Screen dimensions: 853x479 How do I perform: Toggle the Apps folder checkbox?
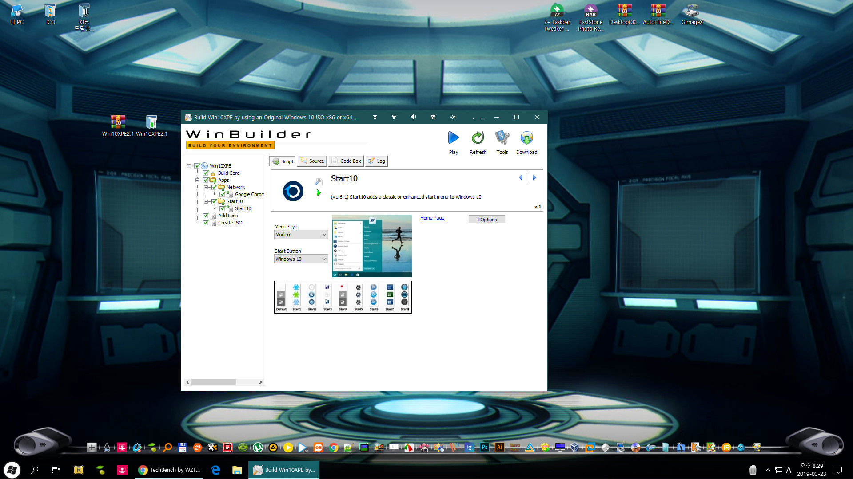[x=206, y=180]
